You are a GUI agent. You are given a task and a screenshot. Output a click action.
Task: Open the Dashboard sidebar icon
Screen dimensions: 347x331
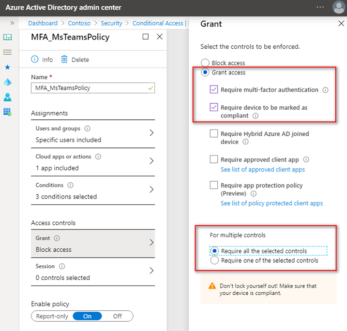(x=8, y=37)
